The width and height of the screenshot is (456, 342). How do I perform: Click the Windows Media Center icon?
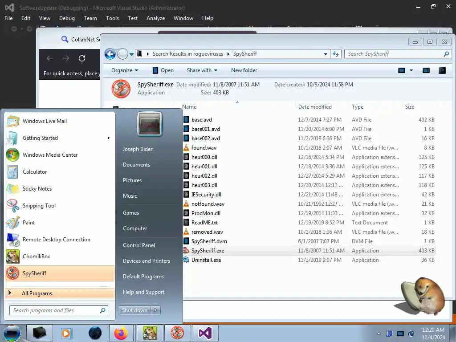13,155
